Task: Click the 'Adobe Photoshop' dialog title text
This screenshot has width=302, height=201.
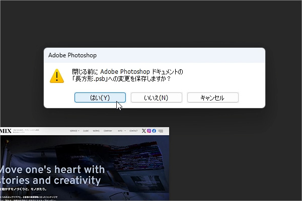Action: (x=72, y=55)
